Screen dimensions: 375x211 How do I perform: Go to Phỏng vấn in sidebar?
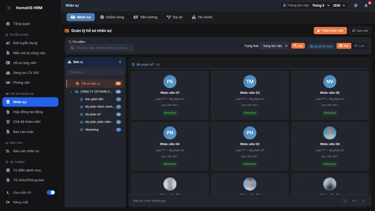point(30,83)
